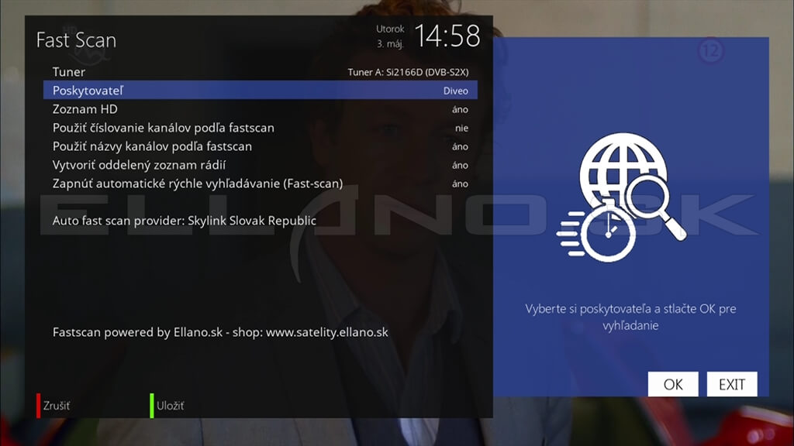Click the EXIT button
The width and height of the screenshot is (794, 446).
[x=732, y=384]
